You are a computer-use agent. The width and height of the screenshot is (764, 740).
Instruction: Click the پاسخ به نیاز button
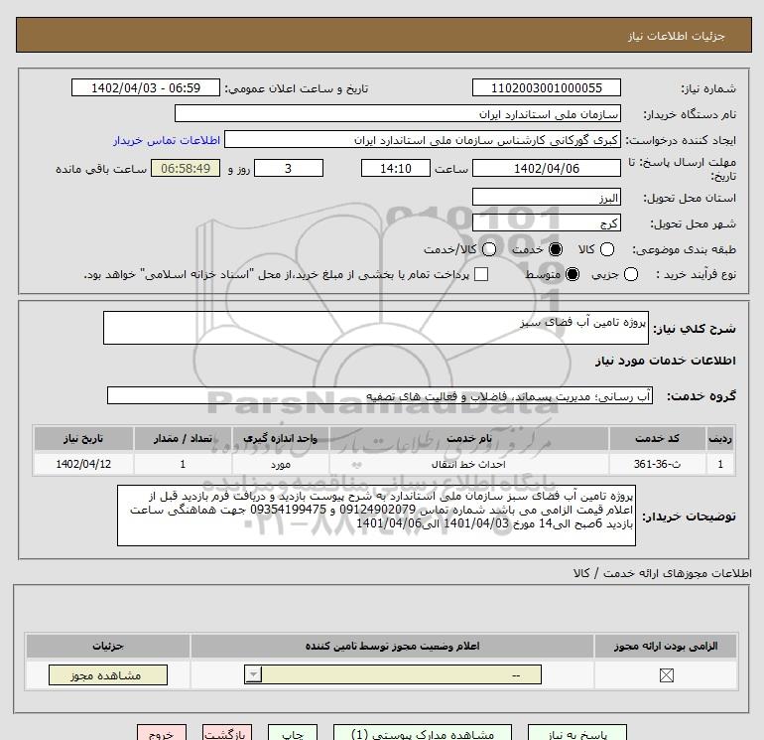click(x=577, y=733)
